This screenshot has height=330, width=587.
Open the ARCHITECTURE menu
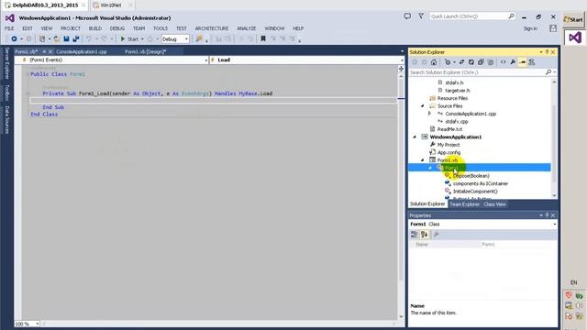click(212, 28)
